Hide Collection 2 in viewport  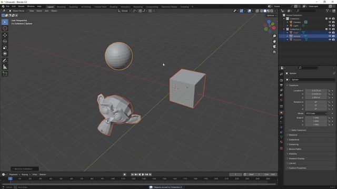[330, 29]
